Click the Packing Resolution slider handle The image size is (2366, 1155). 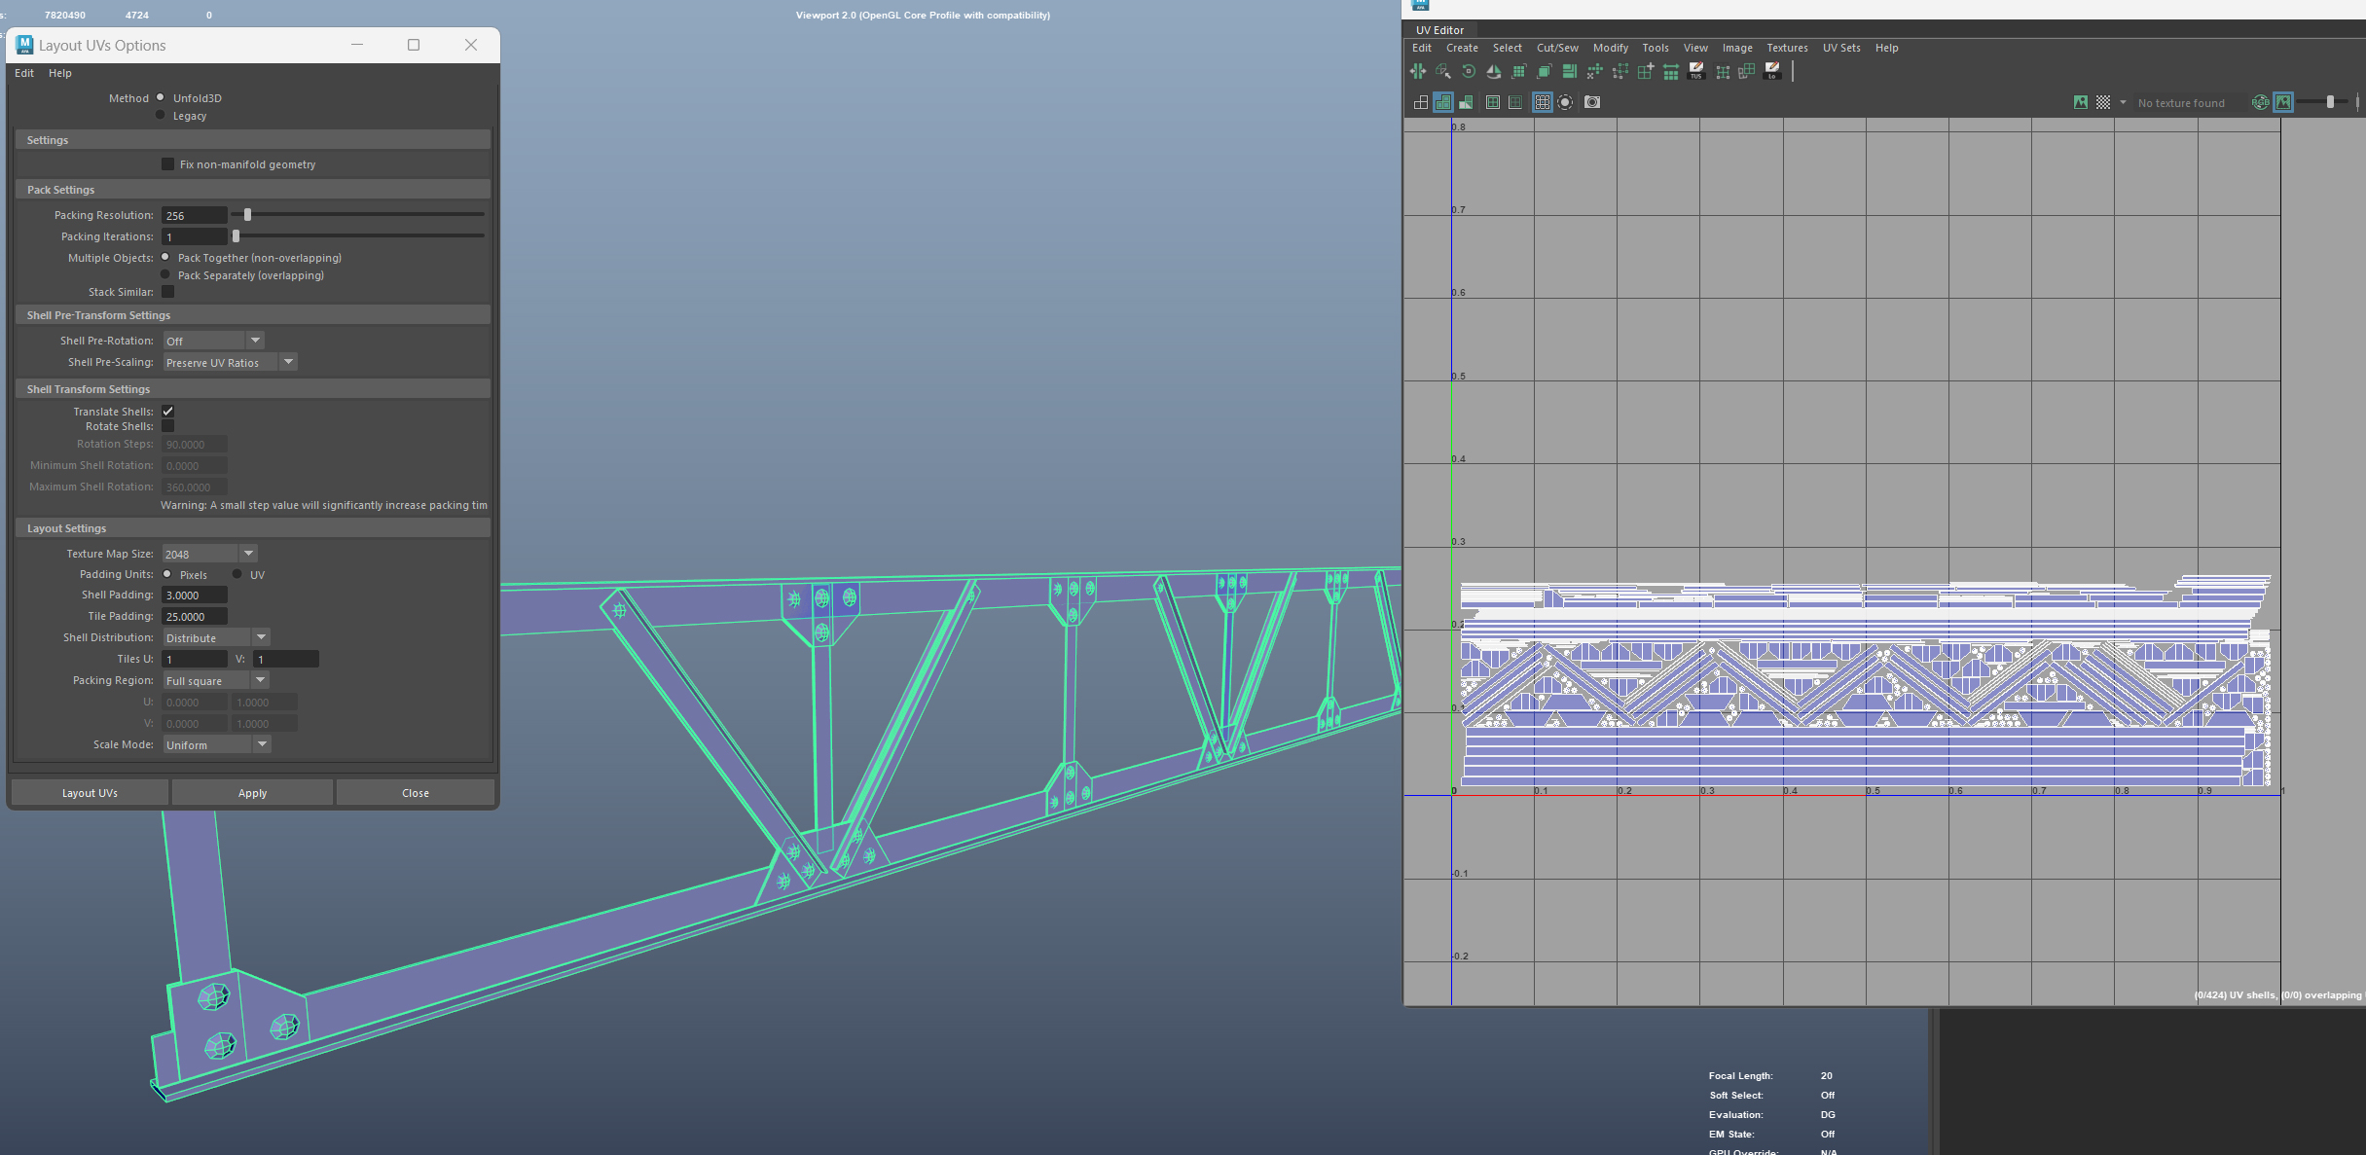click(x=247, y=215)
